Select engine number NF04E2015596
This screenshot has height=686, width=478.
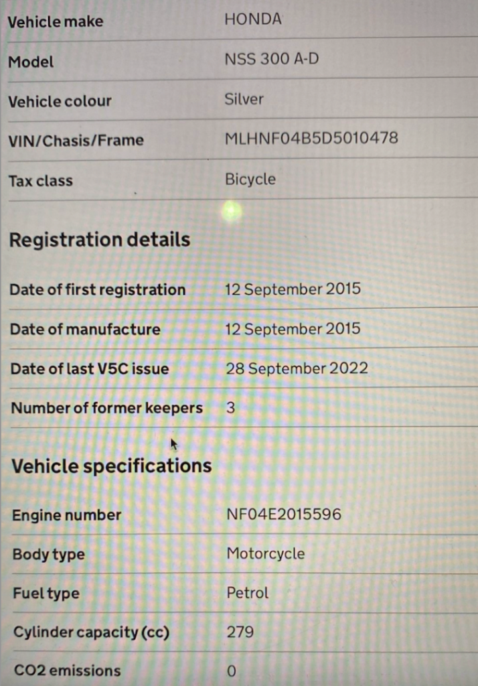pos(284,514)
